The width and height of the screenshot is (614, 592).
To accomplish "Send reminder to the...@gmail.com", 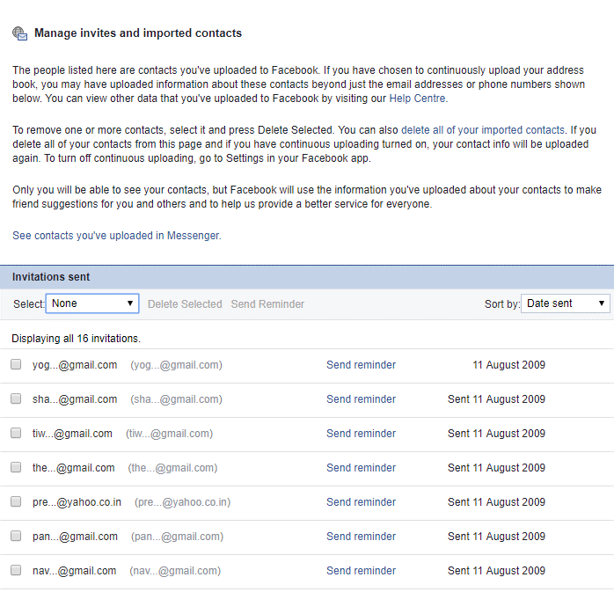I will point(361,468).
